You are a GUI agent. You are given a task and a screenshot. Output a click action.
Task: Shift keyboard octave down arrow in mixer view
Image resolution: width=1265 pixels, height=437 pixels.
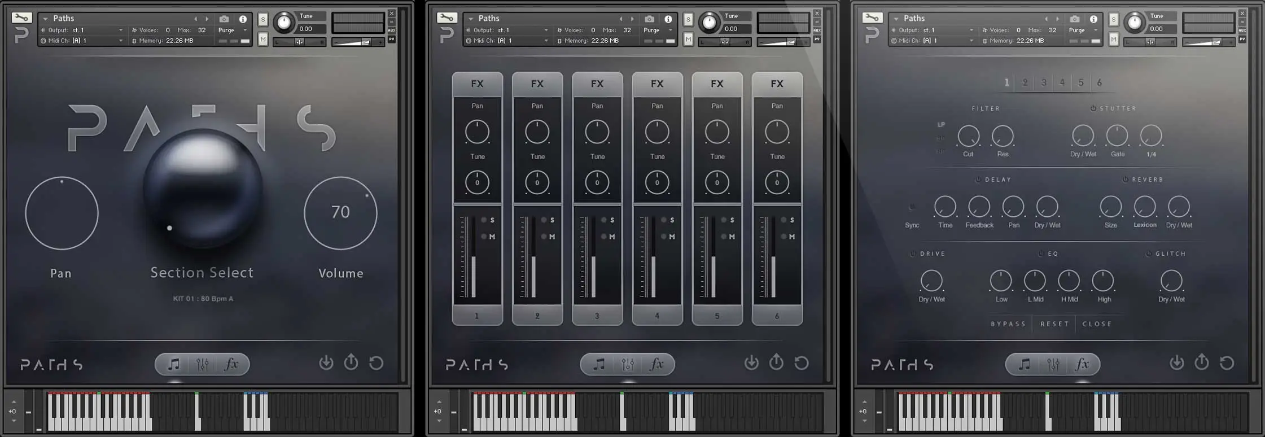[x=439, y=421]
